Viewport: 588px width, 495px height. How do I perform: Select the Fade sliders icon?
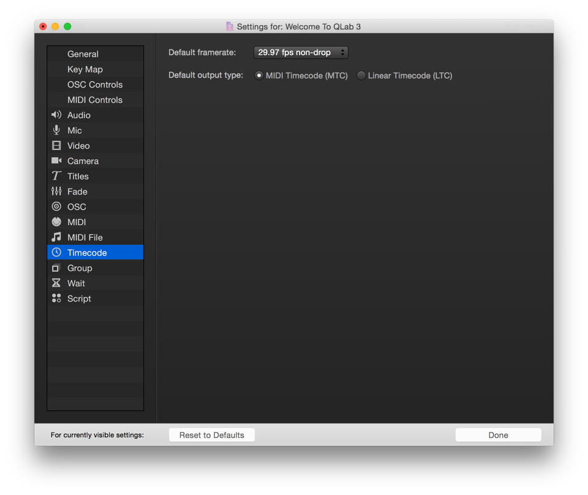56,192
